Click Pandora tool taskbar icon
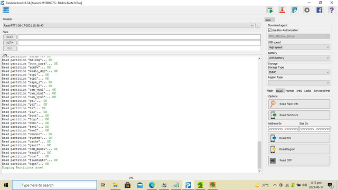This screenshot has width=338, height=190. pyautogui.click(x=188, y=185)
